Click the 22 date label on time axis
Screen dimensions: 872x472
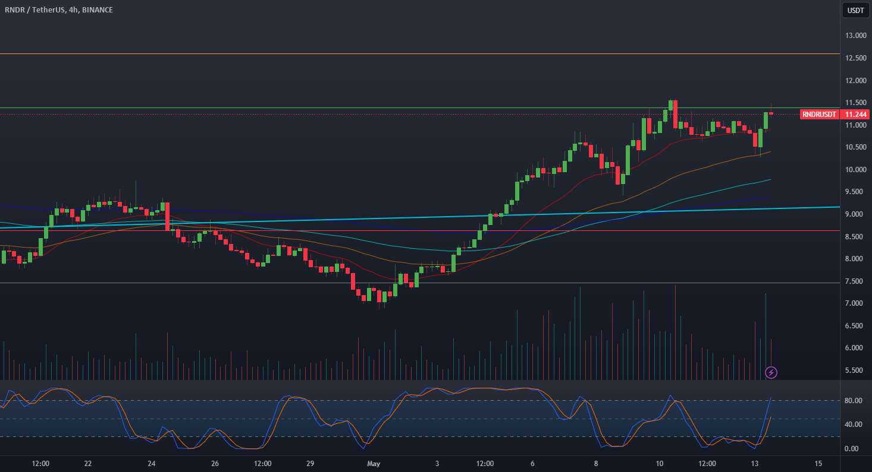pos(88,464)
